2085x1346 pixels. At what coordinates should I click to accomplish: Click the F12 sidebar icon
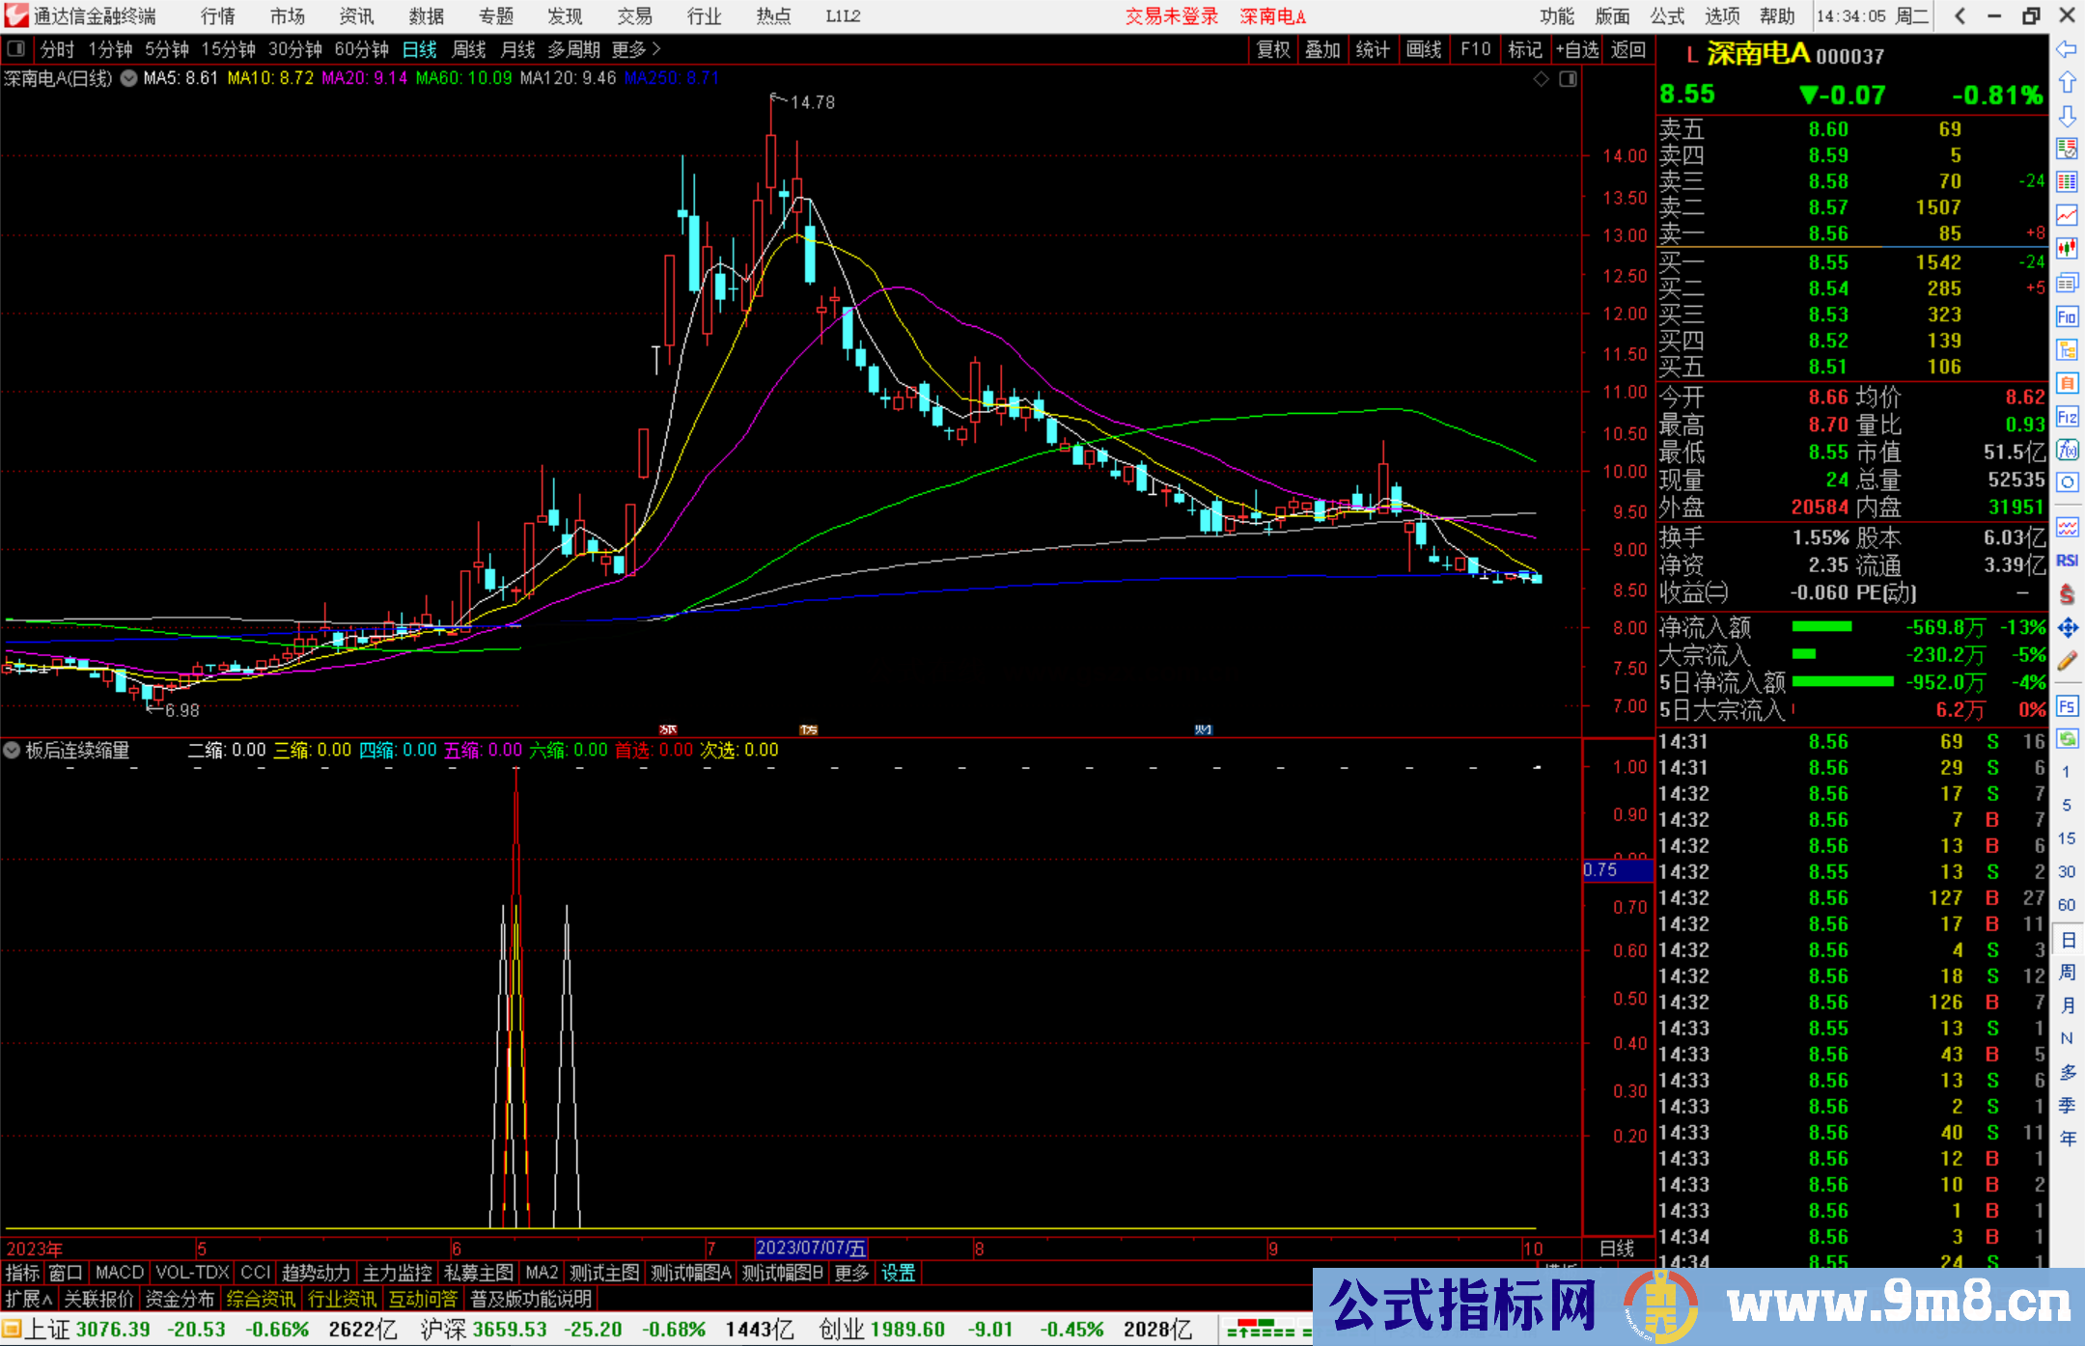[x=2067, y=417]
